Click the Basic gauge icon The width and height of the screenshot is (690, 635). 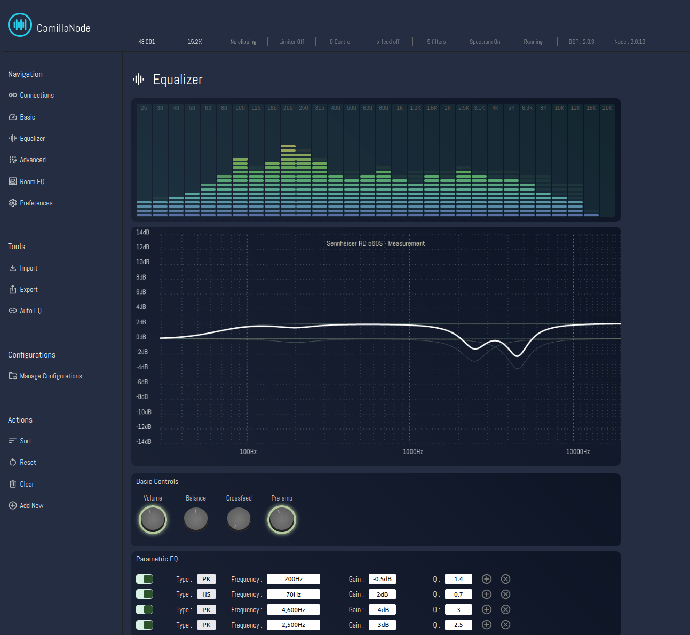[13, 117]
